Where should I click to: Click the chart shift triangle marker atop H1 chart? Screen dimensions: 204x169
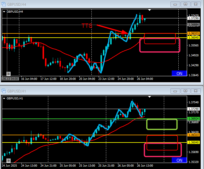pyautogui.click(x=149, y=97)
